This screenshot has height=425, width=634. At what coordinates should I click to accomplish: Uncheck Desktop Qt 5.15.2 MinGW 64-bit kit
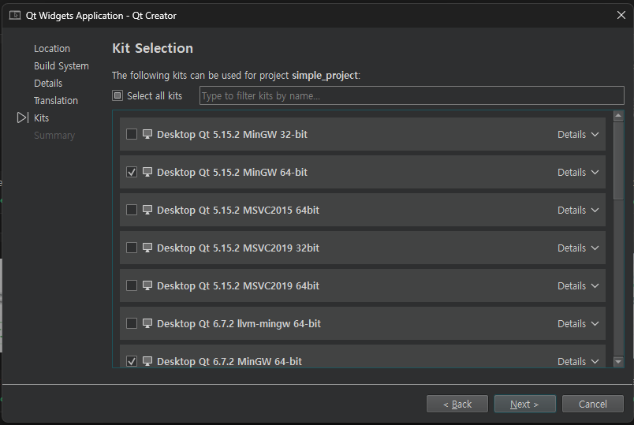pyautogui.click(x=132, y=172)
